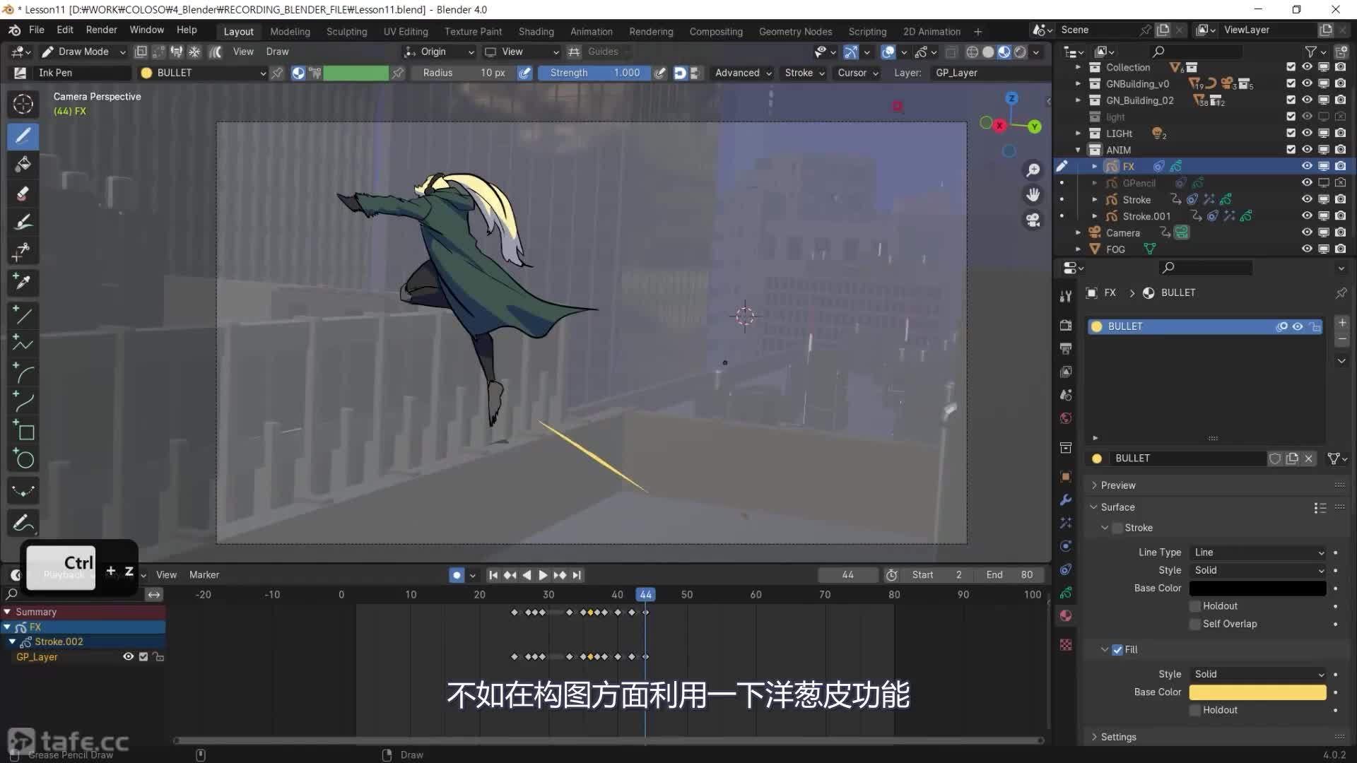Hide the Stroke.001 object in outliner

coord(1307,216)
